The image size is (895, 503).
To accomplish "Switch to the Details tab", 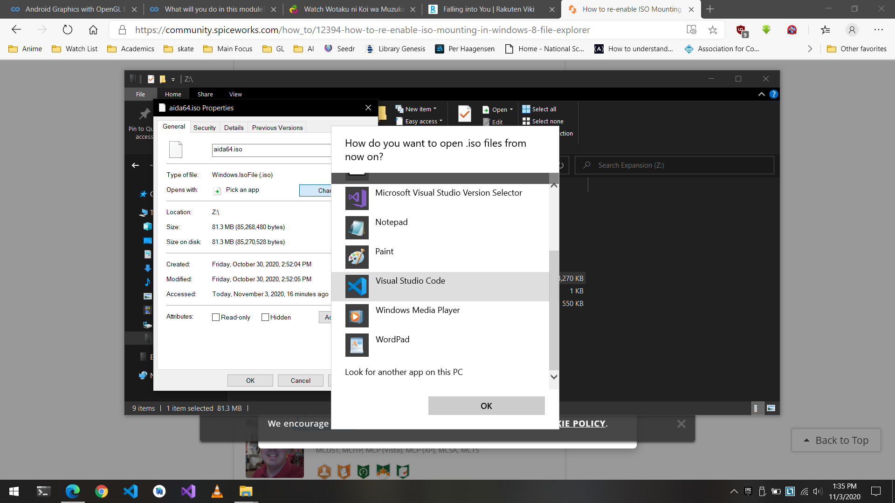I will tap(234, 128).
